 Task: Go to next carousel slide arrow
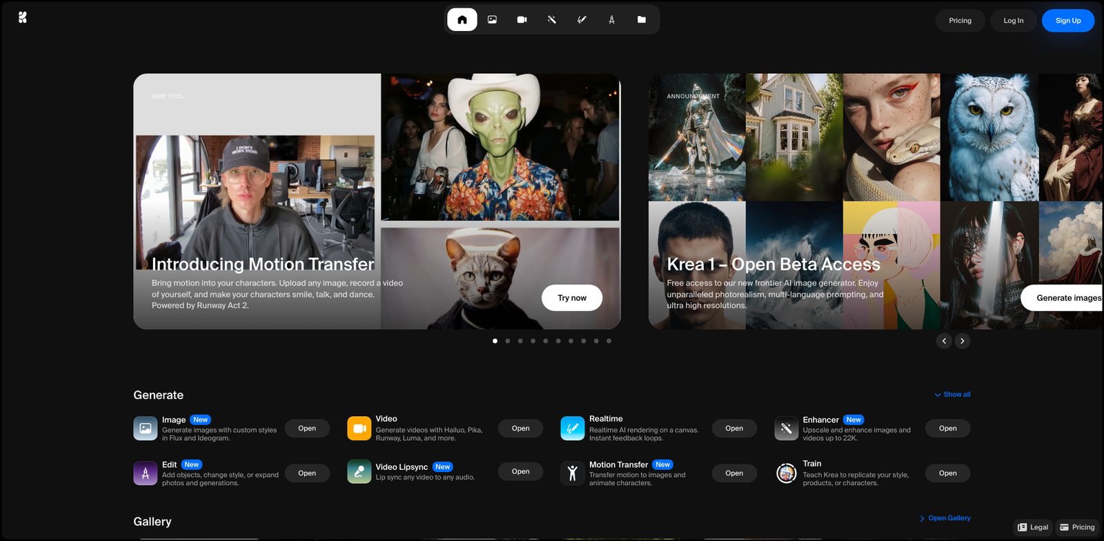point(963,341)
